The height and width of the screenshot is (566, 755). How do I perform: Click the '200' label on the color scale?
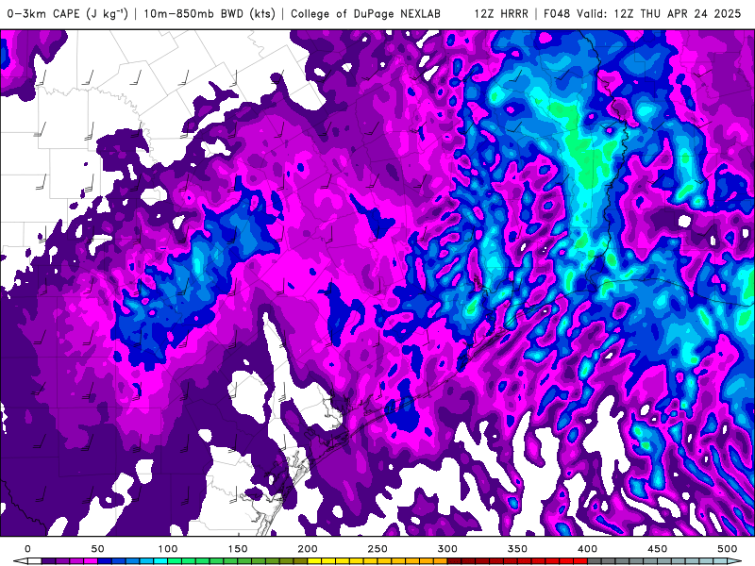[x=308, y=549]
